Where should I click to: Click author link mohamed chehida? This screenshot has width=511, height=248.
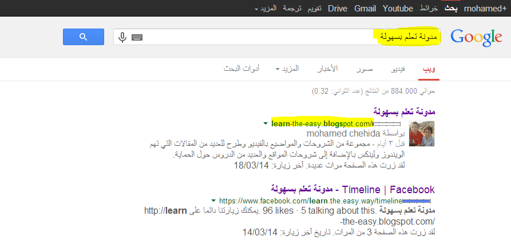[x=343, y=134]
